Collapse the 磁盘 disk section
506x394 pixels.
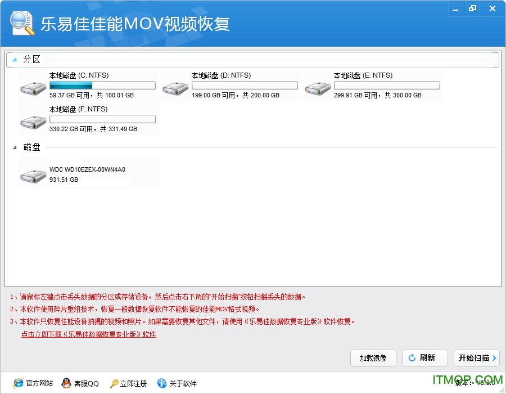pyautogui.click(x=15, y=147)
